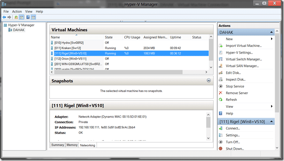Switch to the Summary tab
The image size is (284, 161).
(x=57, y=145)
